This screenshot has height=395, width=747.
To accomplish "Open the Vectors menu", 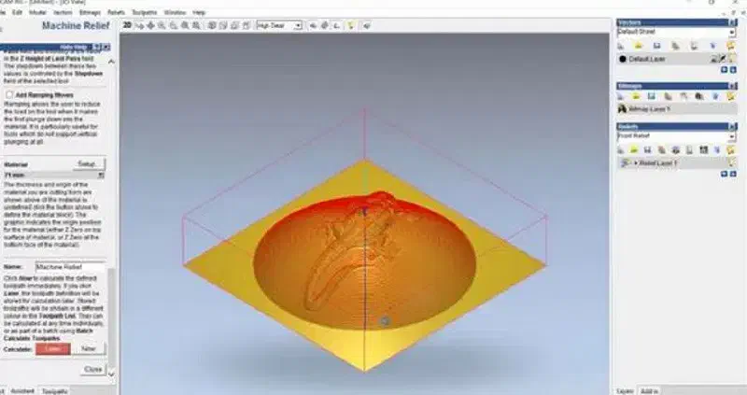I will 63,12.
